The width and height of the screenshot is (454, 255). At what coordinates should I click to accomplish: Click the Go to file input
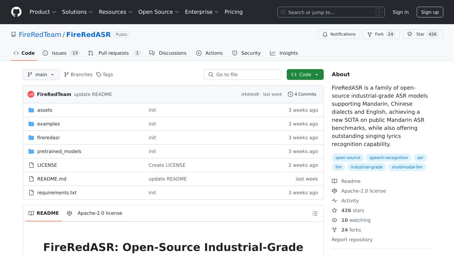coord(242,74)
